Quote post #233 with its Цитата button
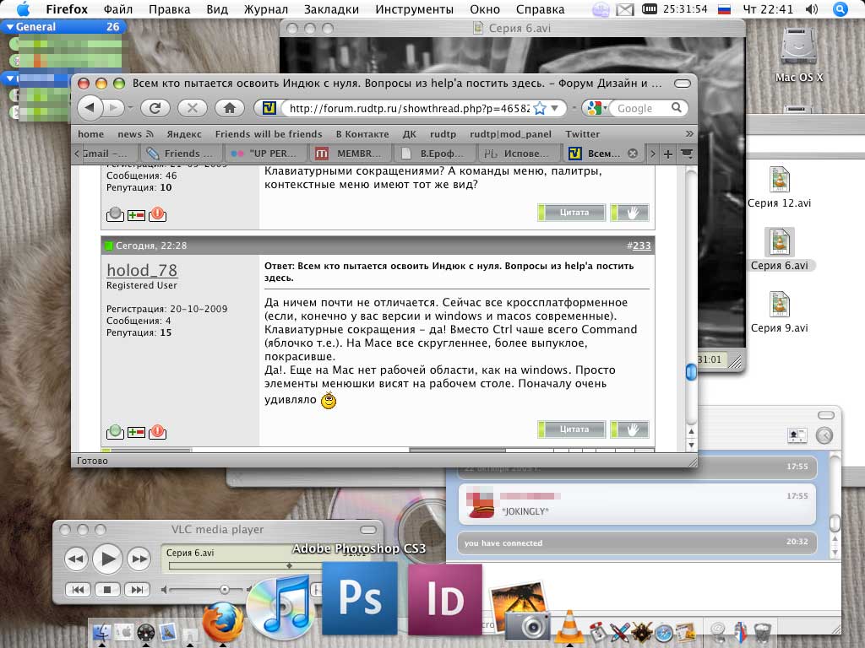The height and width of the screenshot is (648, 865). click(x=572, y=429)
